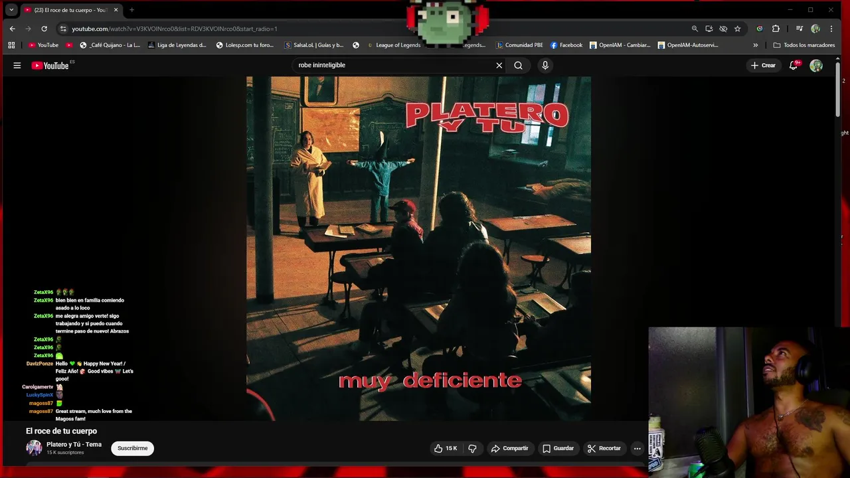Click the page vertical scrollbar
This screenshot has width=850, height=478.
[839, 90]
